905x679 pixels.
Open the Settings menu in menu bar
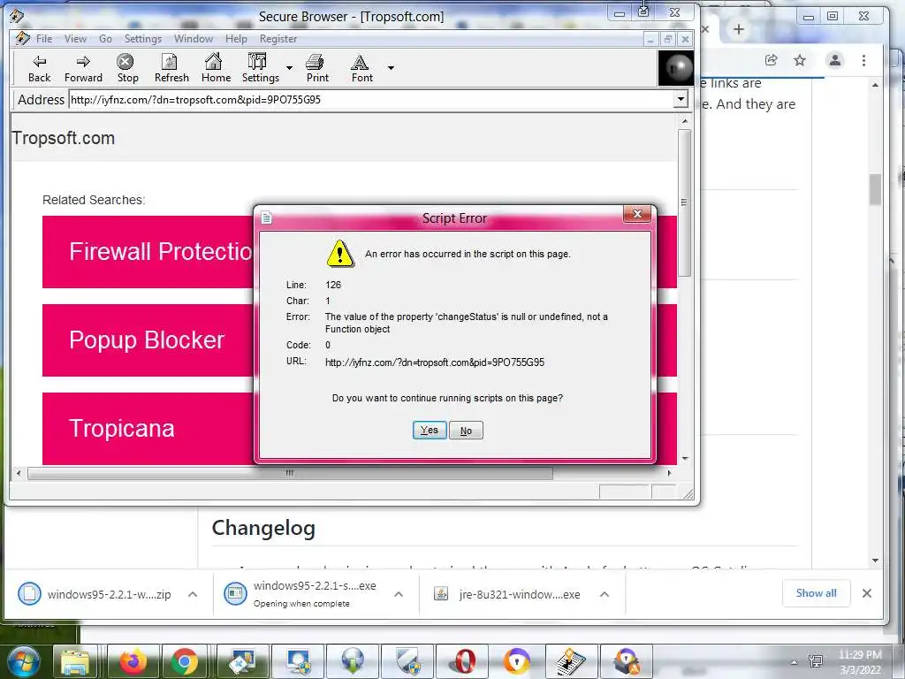[142, 39]
